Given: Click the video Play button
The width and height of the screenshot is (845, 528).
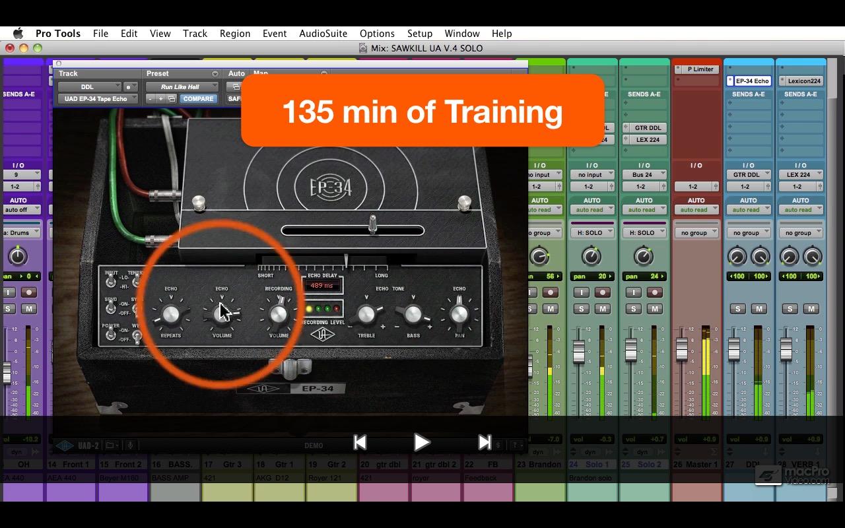Looking at the screenshot, I should pyautogui.click(x=422, y=442).
